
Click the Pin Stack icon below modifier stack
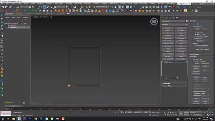(163, 78)
